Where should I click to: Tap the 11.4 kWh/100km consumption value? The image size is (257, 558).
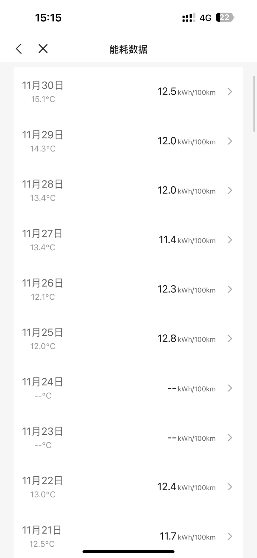(x=187, y=240)
